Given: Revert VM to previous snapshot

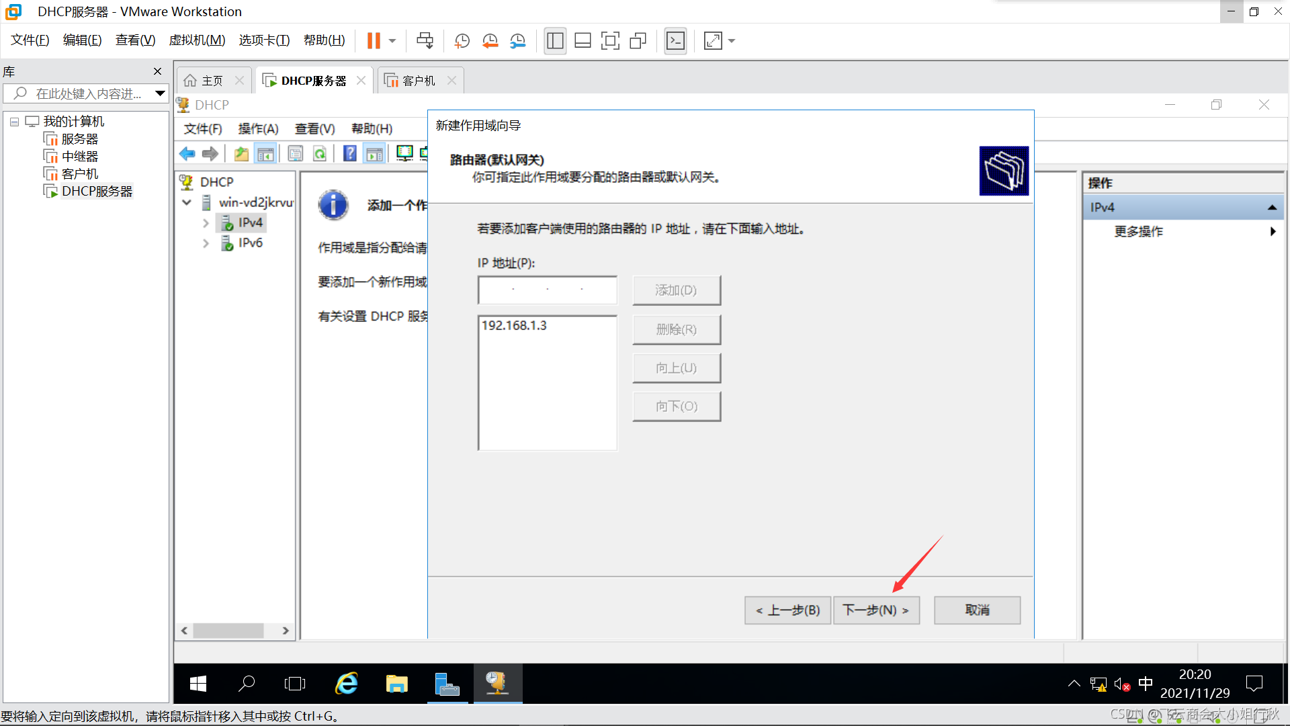Looking at the screenshot, I should pyautogui.click(x=490, y=41).
